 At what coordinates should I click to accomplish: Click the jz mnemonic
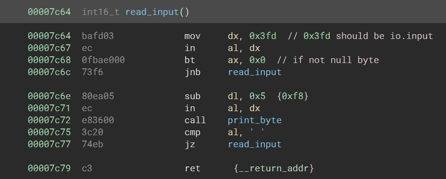click(190, 144)
